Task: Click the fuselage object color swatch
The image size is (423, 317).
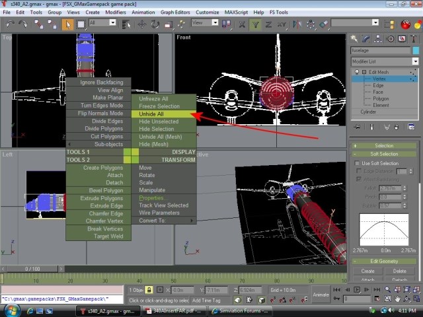Action: click(x=415, y=50)
